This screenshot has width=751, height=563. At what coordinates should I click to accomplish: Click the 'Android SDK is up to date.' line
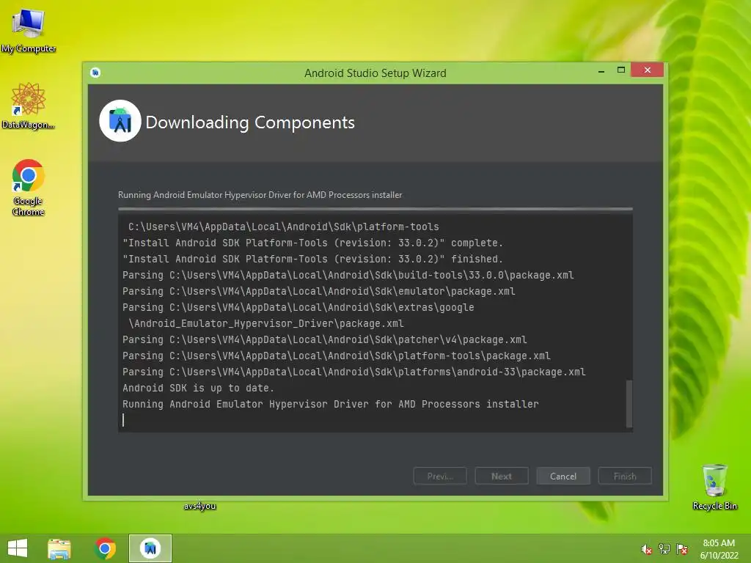click(198, 388)
